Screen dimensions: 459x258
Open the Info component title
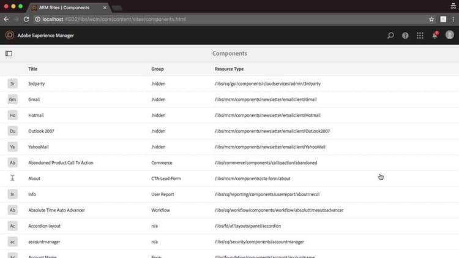(32, 194)
